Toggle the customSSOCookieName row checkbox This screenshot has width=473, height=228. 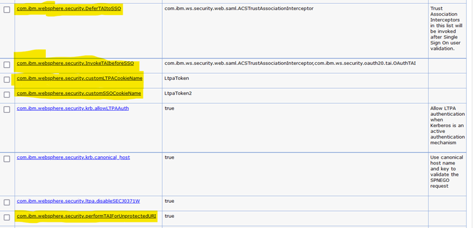(x=7, y=94)
